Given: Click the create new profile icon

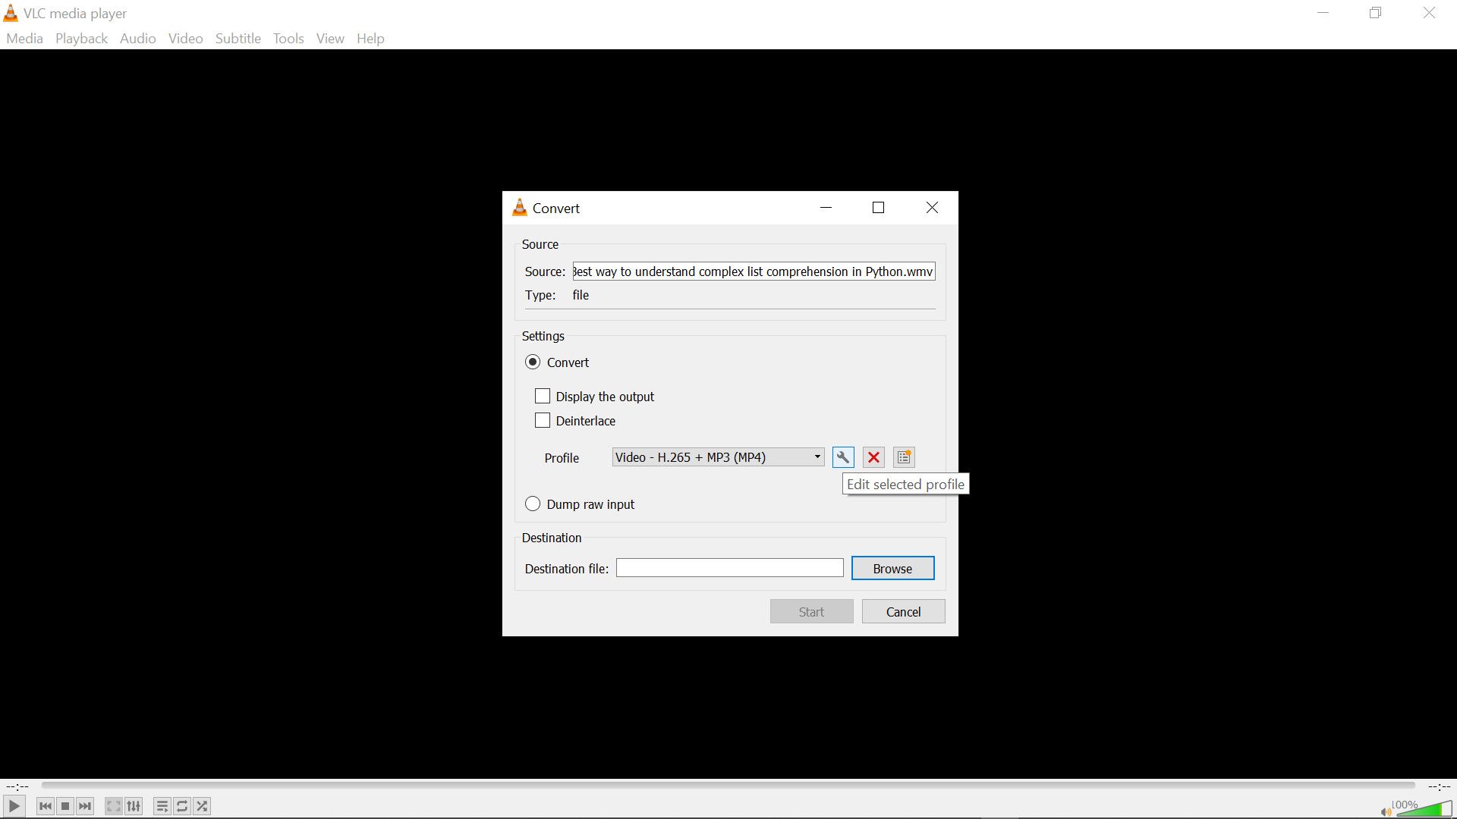Looking at the screenshot, I should click(x=904, y=457).
